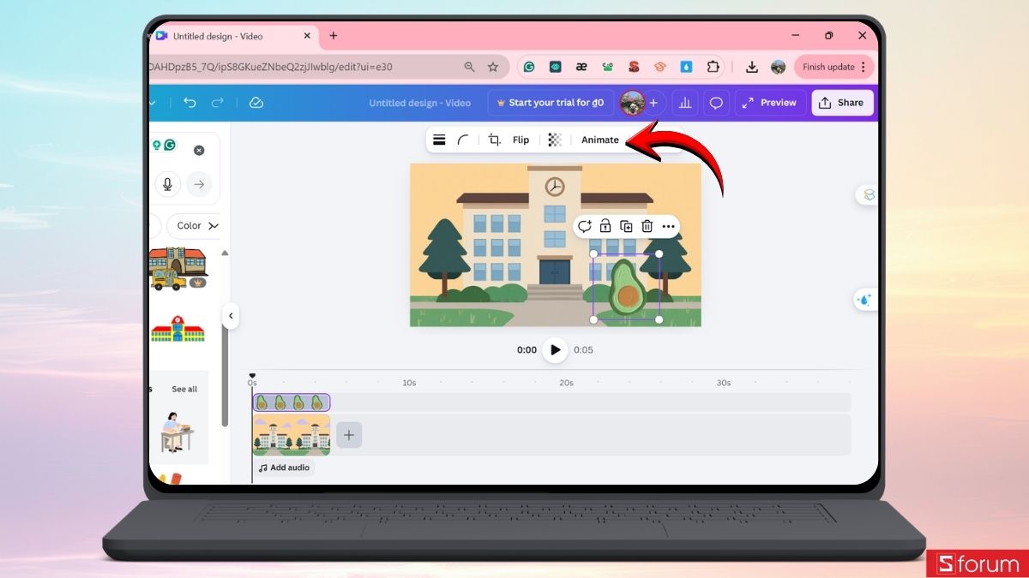Click the 10s mark on the timeline ruler
This screenshot has width=1029, height=578.
[x=409, y=383]
